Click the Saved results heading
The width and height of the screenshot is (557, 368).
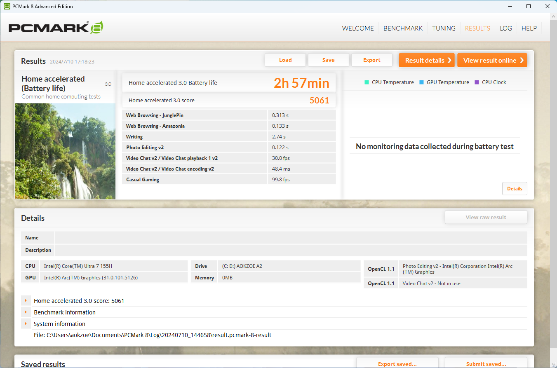[43, 364]
